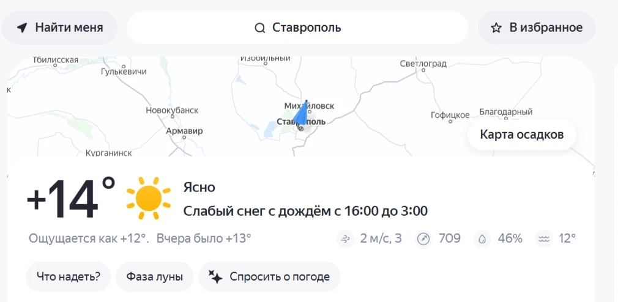Click the Ставрополь city search field
Screen dimensions: 618x302
click(x=298, y=28)
